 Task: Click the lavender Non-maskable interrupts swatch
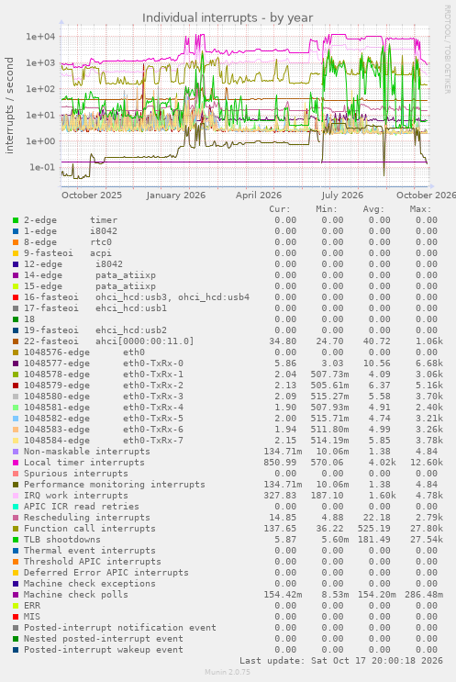pyautogui.click(x=16, y=452)
